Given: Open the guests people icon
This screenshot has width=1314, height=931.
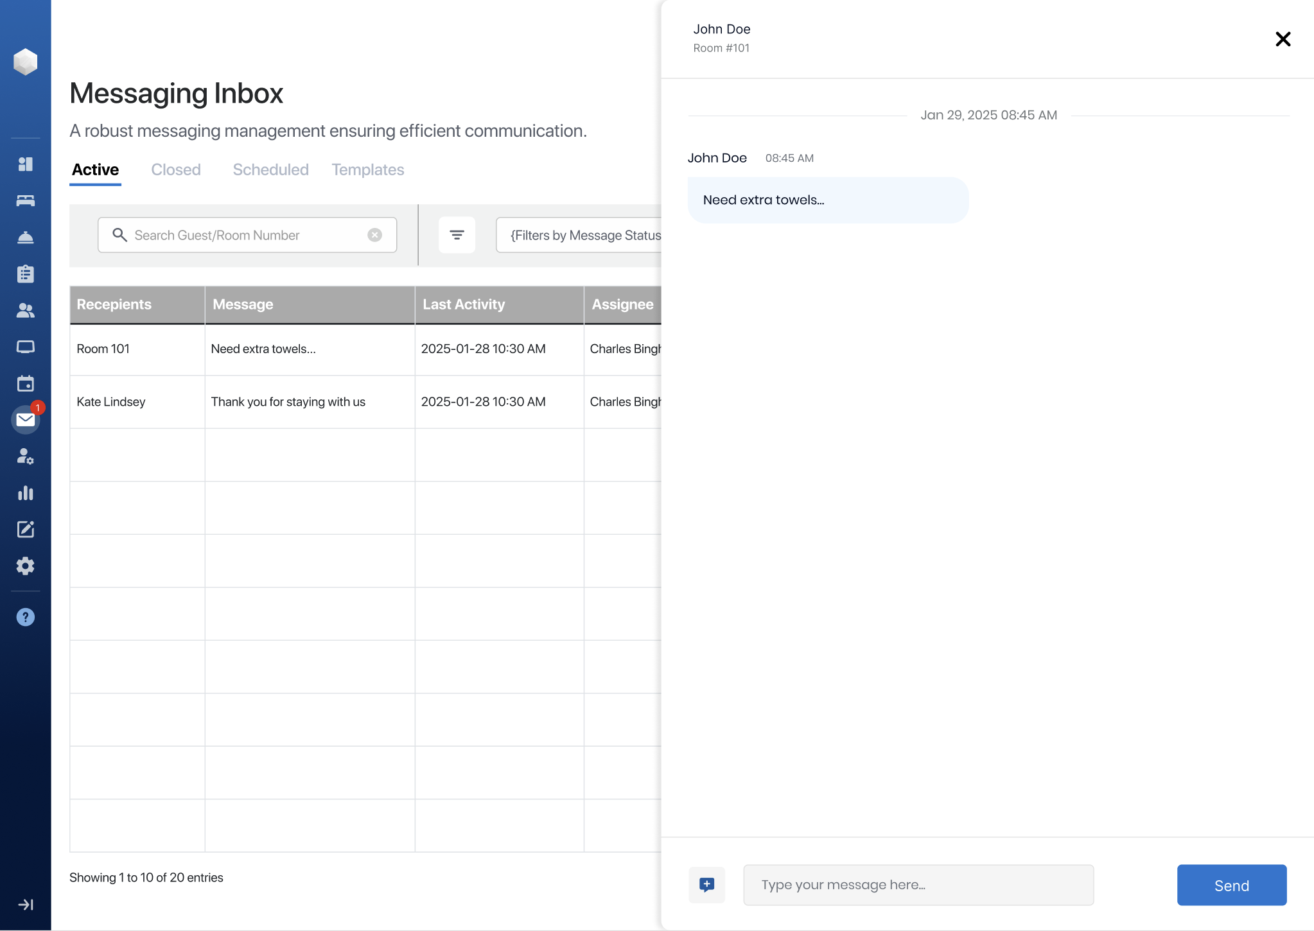Looking at the screenshot, I should [x=26, y=311].
